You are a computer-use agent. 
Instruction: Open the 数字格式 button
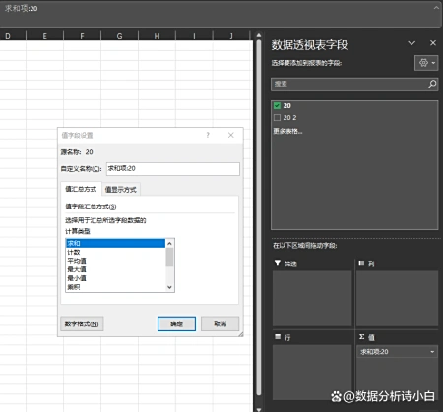[x=82, y=324]
